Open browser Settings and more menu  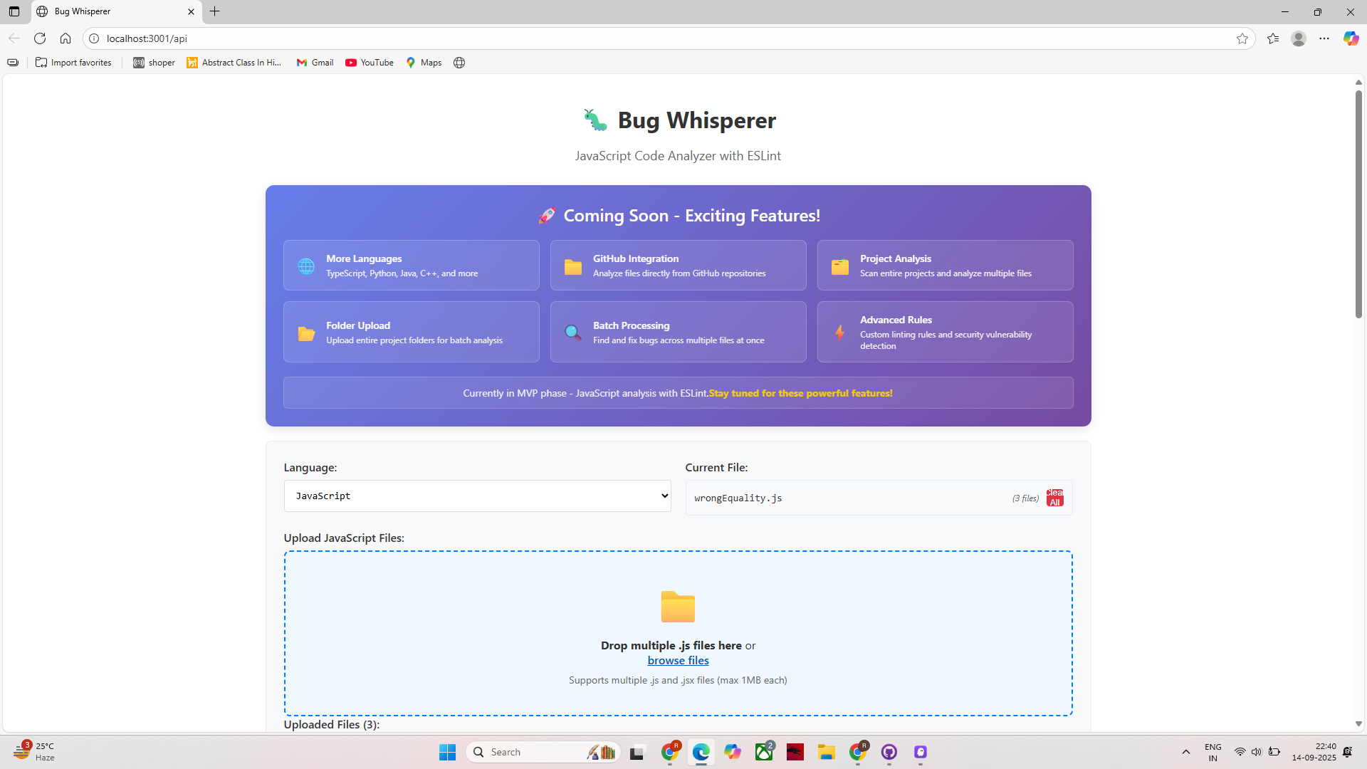(1324, 38)
